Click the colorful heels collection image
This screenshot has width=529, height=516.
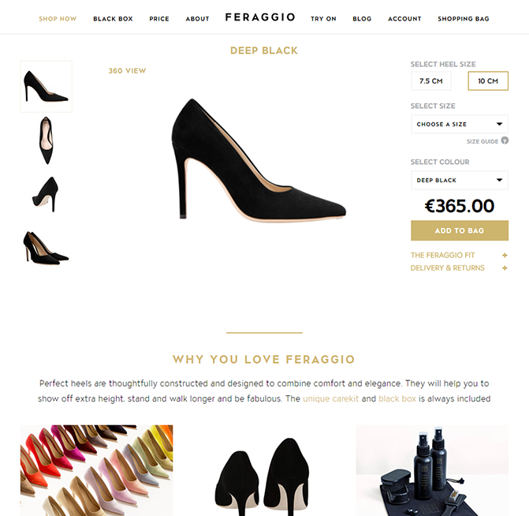coord(96,470)
